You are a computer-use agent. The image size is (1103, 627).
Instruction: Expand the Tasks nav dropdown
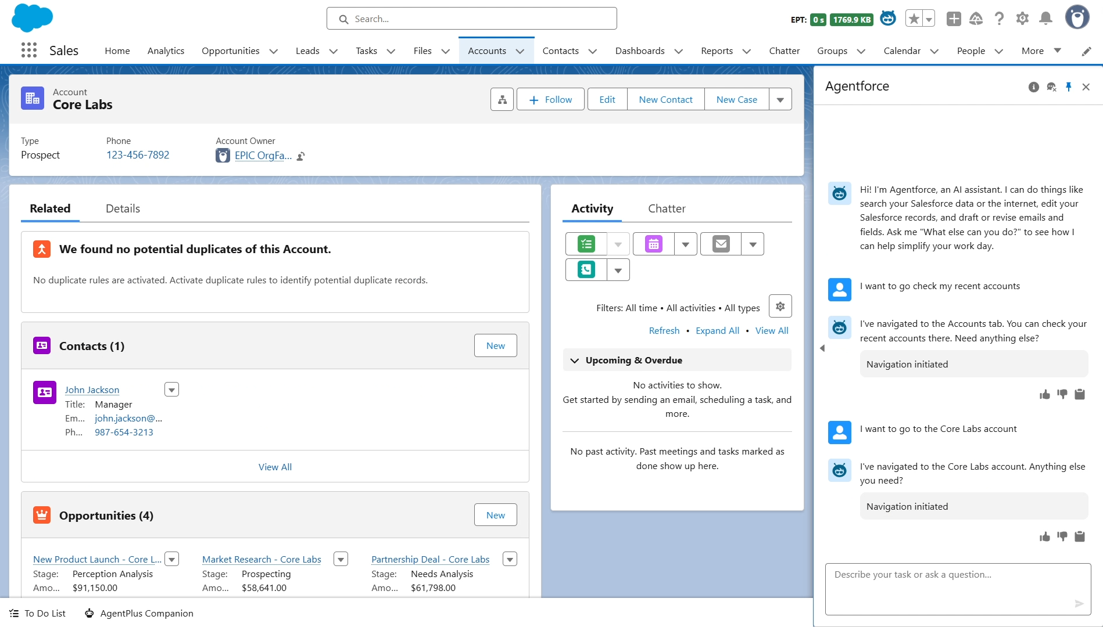[391, 51]
